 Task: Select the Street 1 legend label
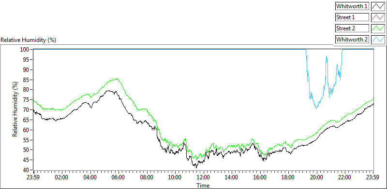point(352,17)
